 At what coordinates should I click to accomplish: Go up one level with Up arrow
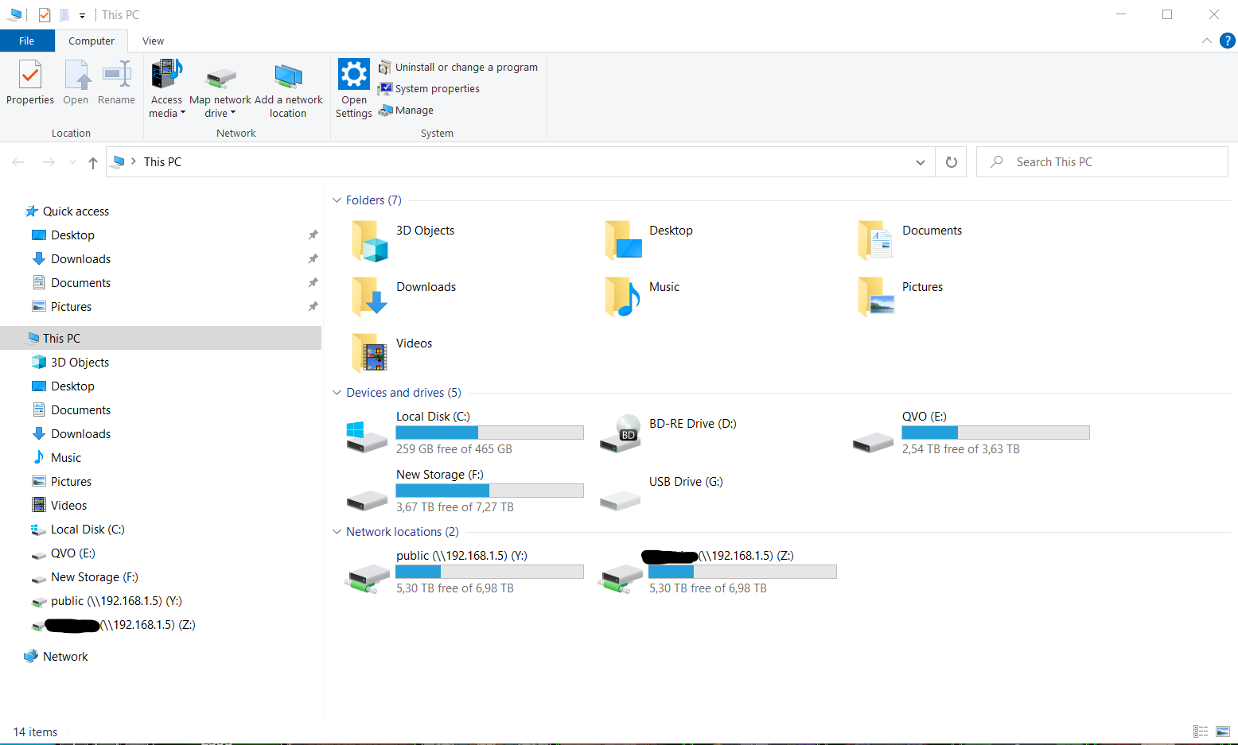click(x=93, y=162)
